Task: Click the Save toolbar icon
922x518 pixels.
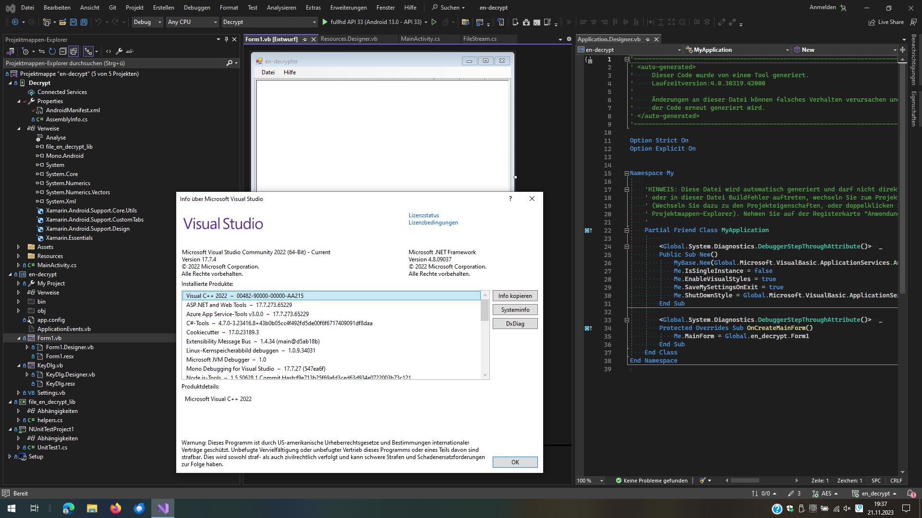Action: 73,22
